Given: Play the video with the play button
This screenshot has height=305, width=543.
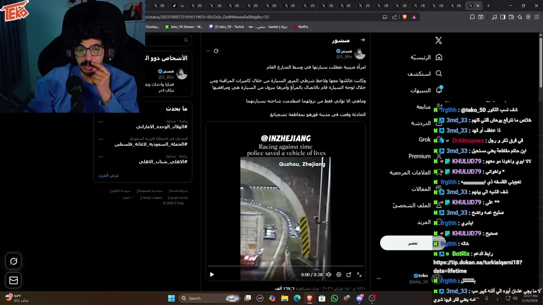Looking at the screenshot, I should click(212, 274).
